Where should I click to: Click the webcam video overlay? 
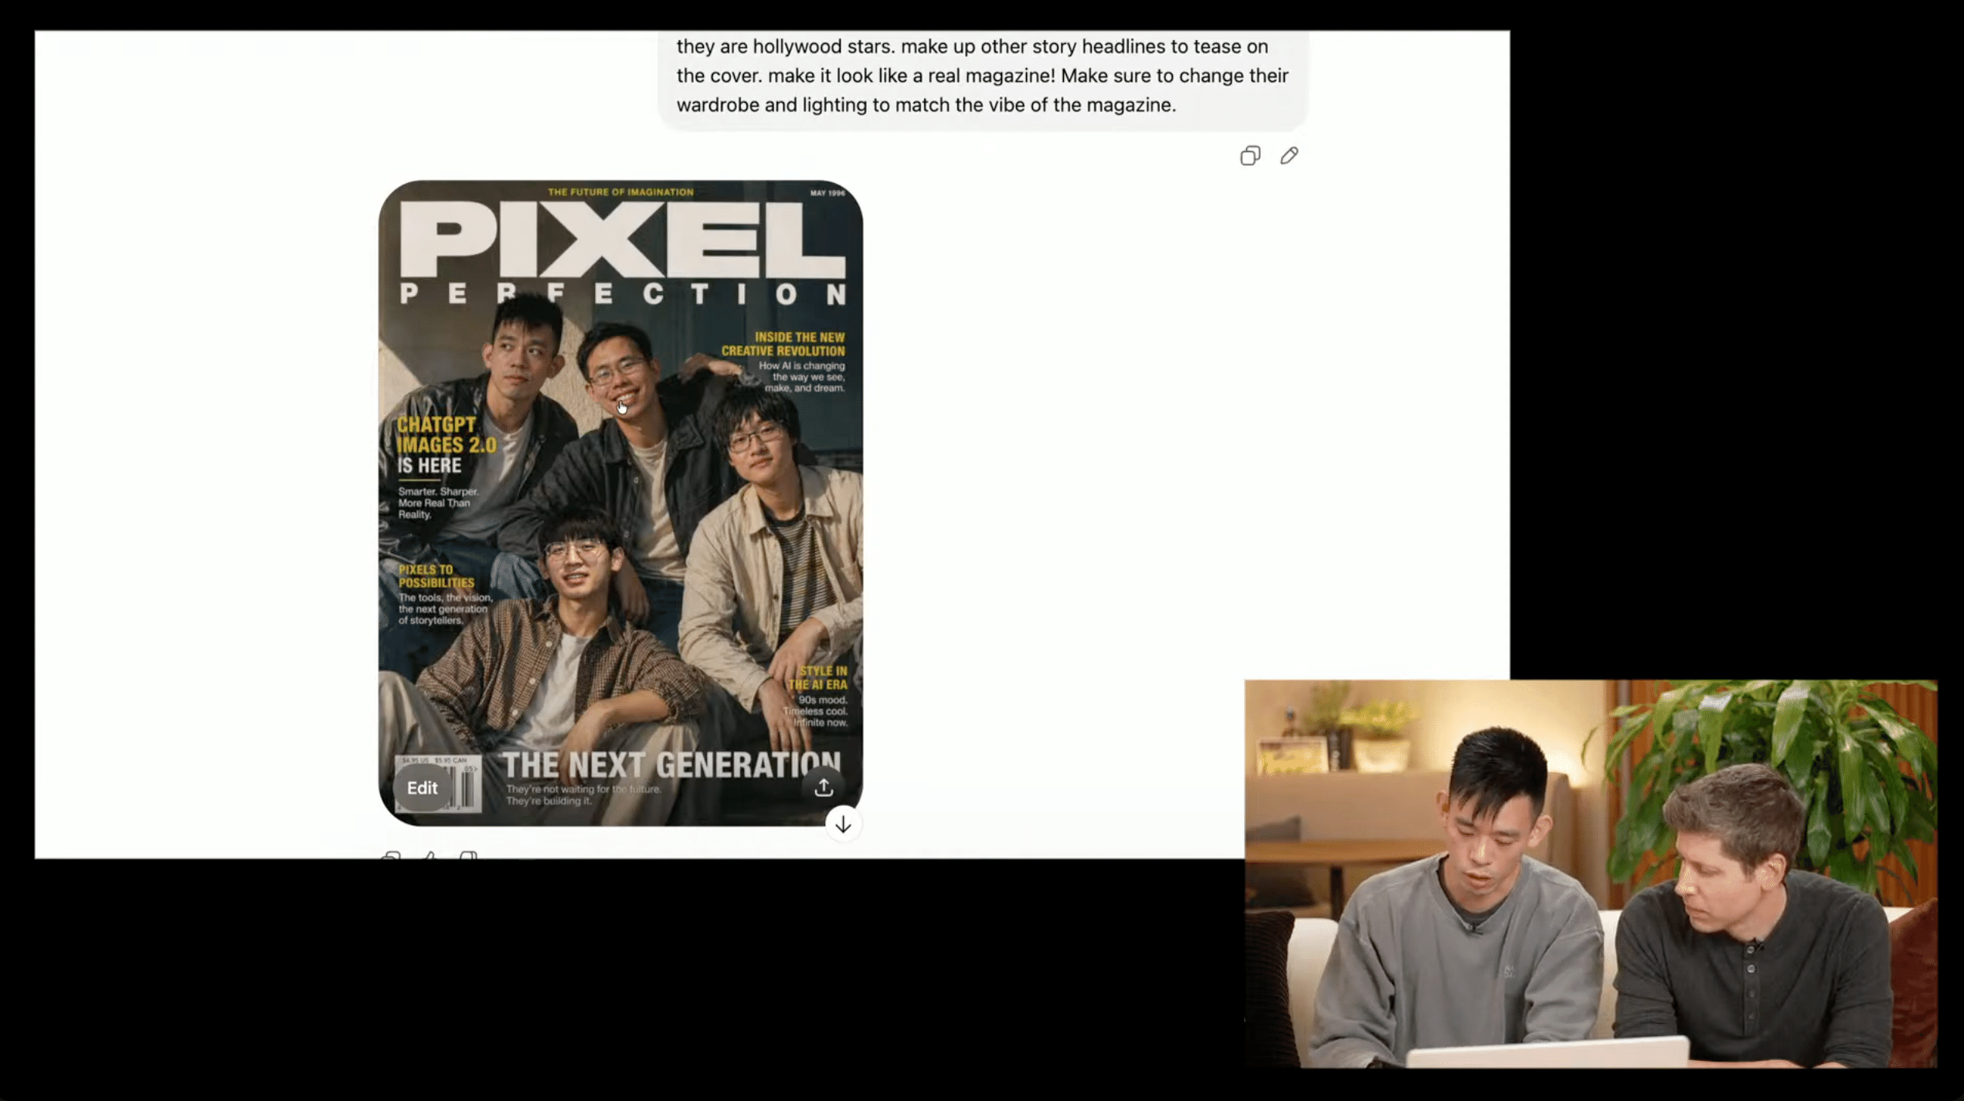(1590, 872)
